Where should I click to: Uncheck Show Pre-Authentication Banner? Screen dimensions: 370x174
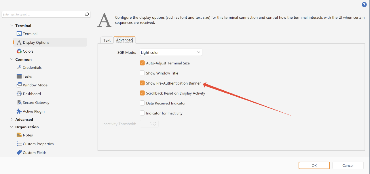tap(142, 83)
